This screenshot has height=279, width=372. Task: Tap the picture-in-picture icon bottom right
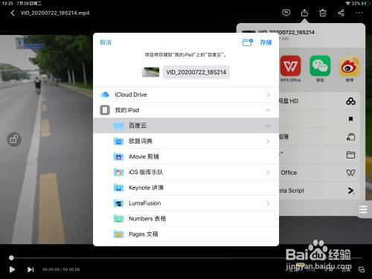click(x=362, y=269)
